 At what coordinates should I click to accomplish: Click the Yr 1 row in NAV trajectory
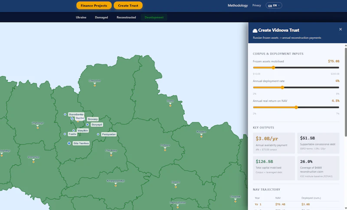296,204
